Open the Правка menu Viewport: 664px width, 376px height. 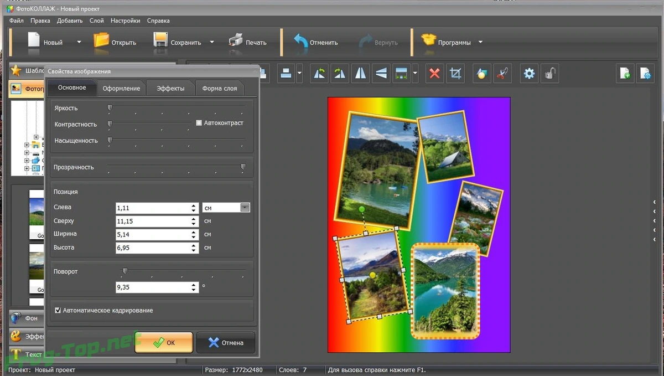(40, 20)
